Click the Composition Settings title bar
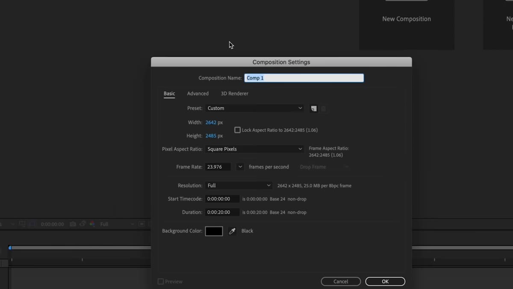This screenshot has height=289, width=513. click(x=281, y=62)
